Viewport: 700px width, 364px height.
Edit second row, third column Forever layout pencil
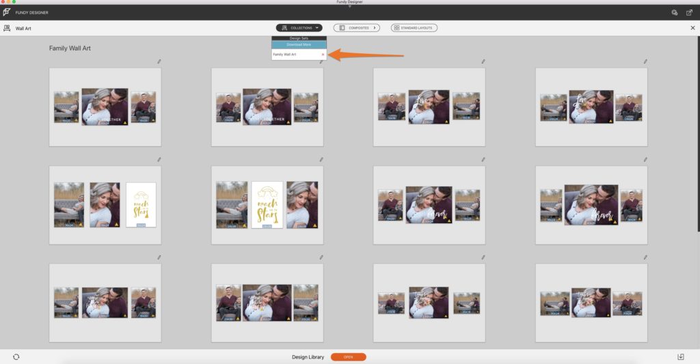point(483,160)
